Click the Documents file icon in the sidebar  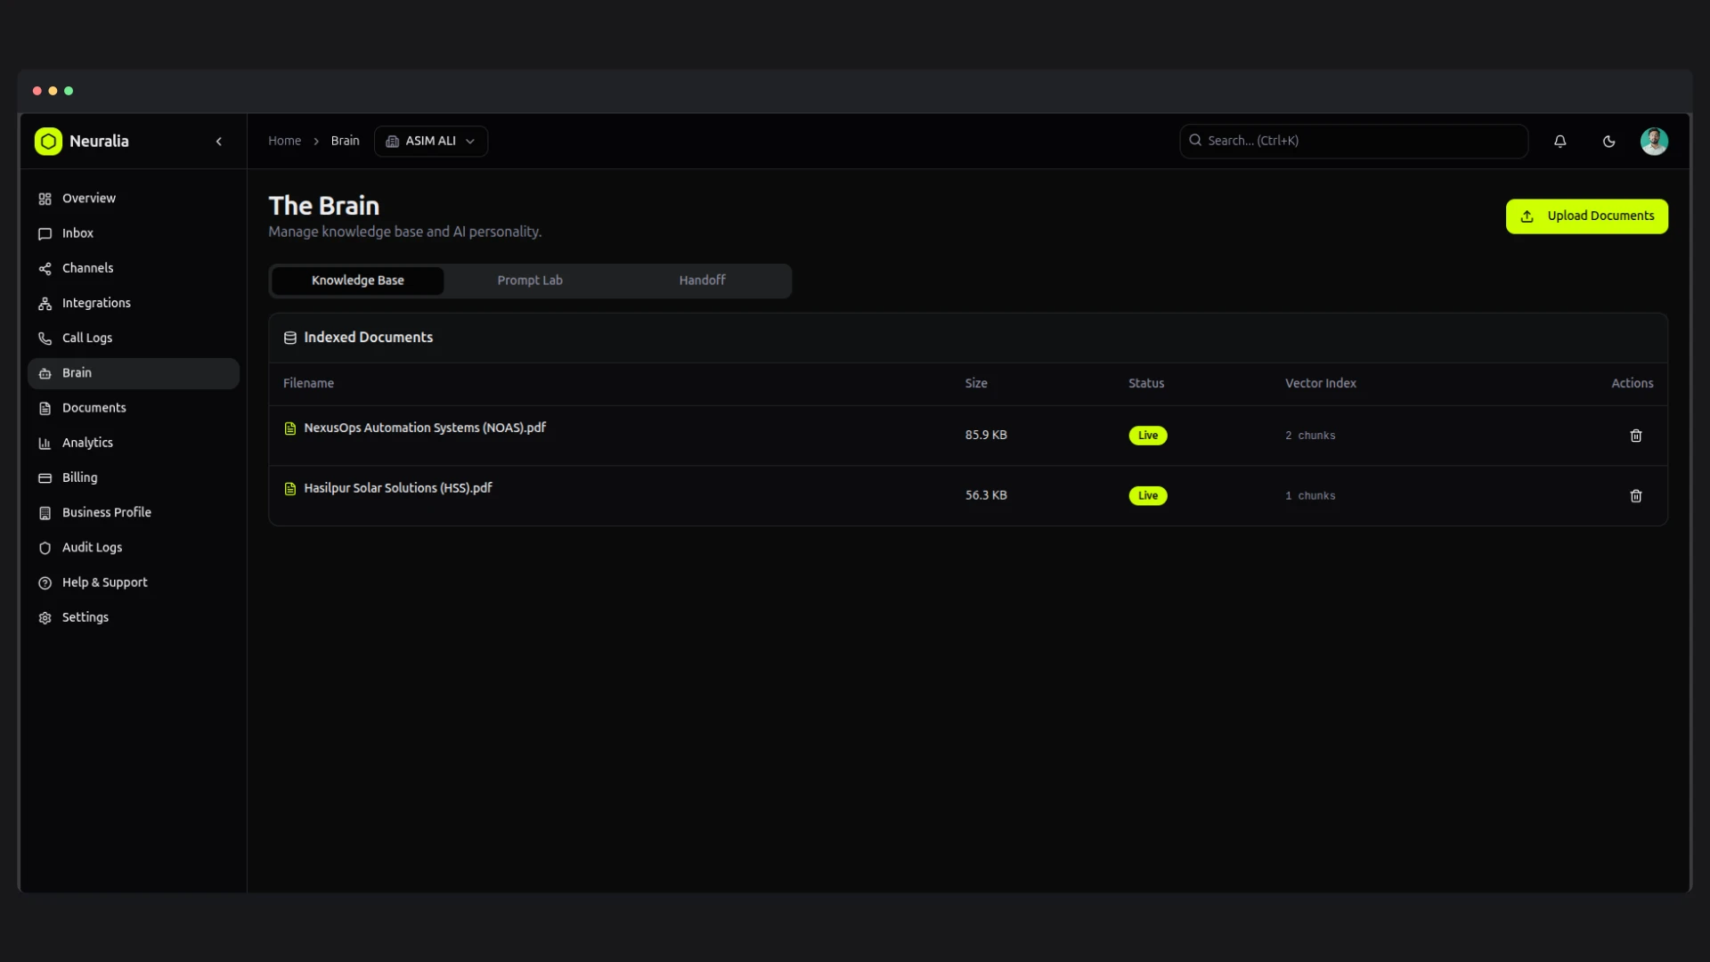coord(45,408)
